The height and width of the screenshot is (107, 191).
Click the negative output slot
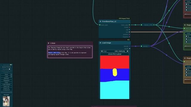tap(129, 37)
